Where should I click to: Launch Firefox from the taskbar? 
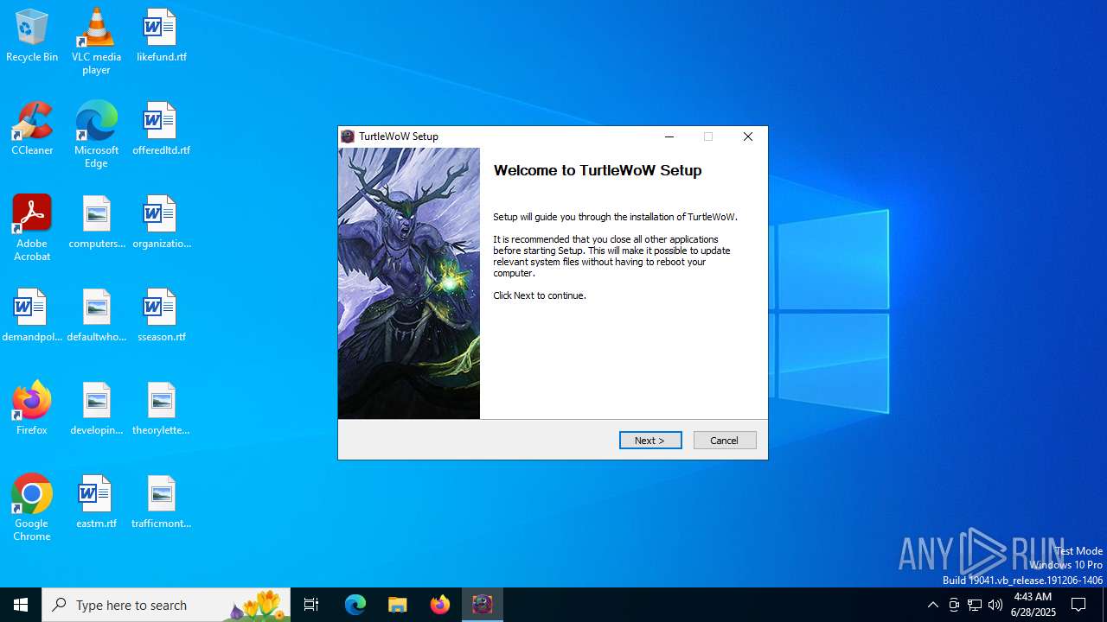[x=440, y=605]
